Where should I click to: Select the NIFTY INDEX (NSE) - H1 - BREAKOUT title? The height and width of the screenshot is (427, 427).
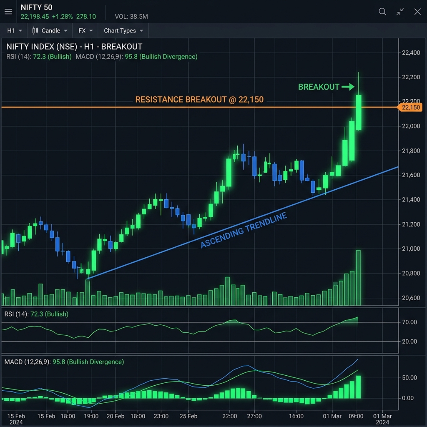point(74,47)
